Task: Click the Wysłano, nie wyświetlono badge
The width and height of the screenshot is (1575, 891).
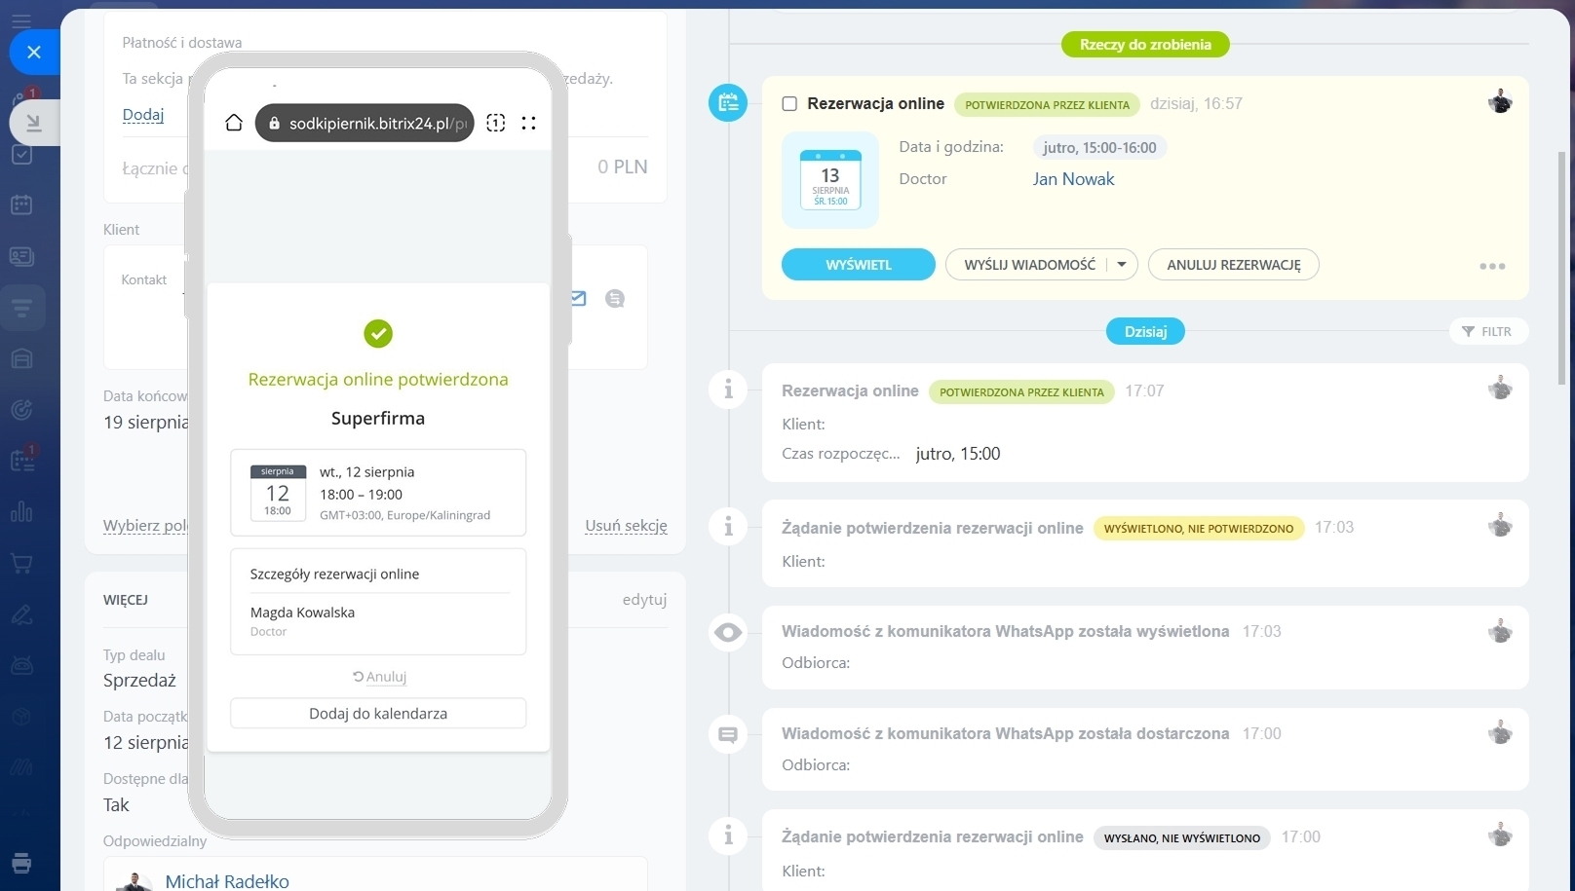Action: point(1181,838)
